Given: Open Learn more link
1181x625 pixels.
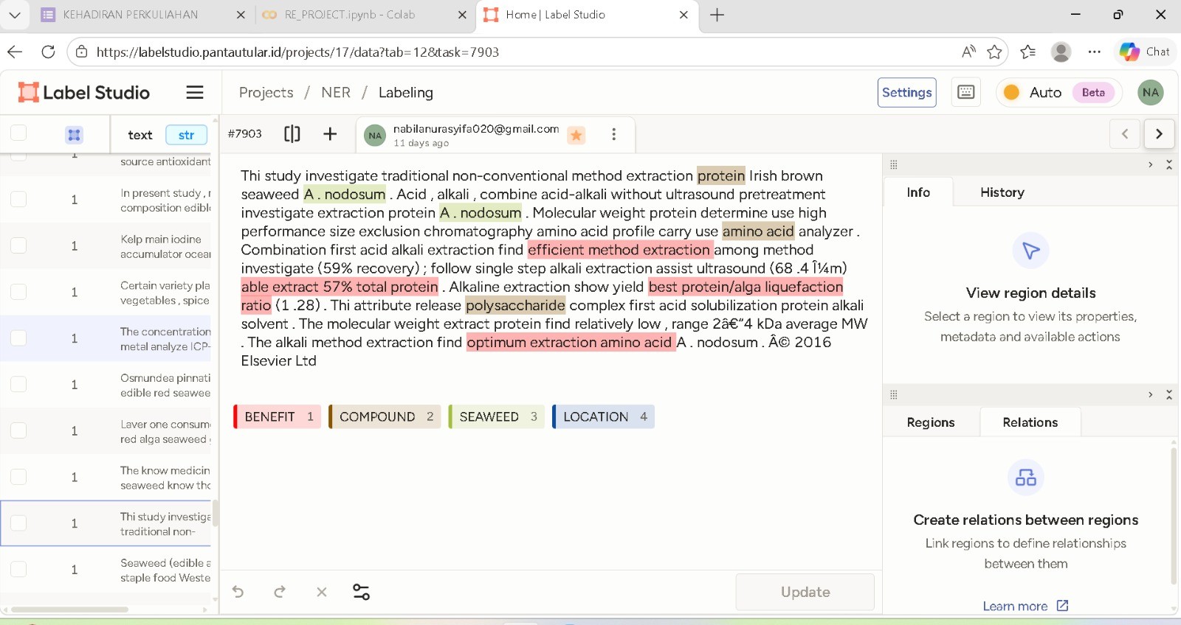Looking at the screenshot, I should 1025,606.
